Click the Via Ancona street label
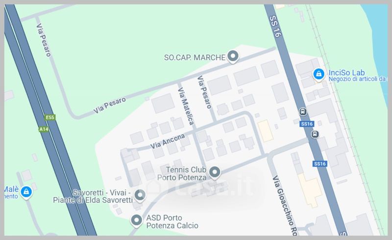392x240 pixels. 168,141
